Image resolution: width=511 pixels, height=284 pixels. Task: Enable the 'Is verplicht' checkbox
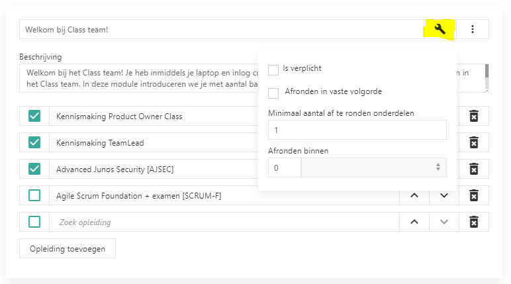(x=273, y=70)
